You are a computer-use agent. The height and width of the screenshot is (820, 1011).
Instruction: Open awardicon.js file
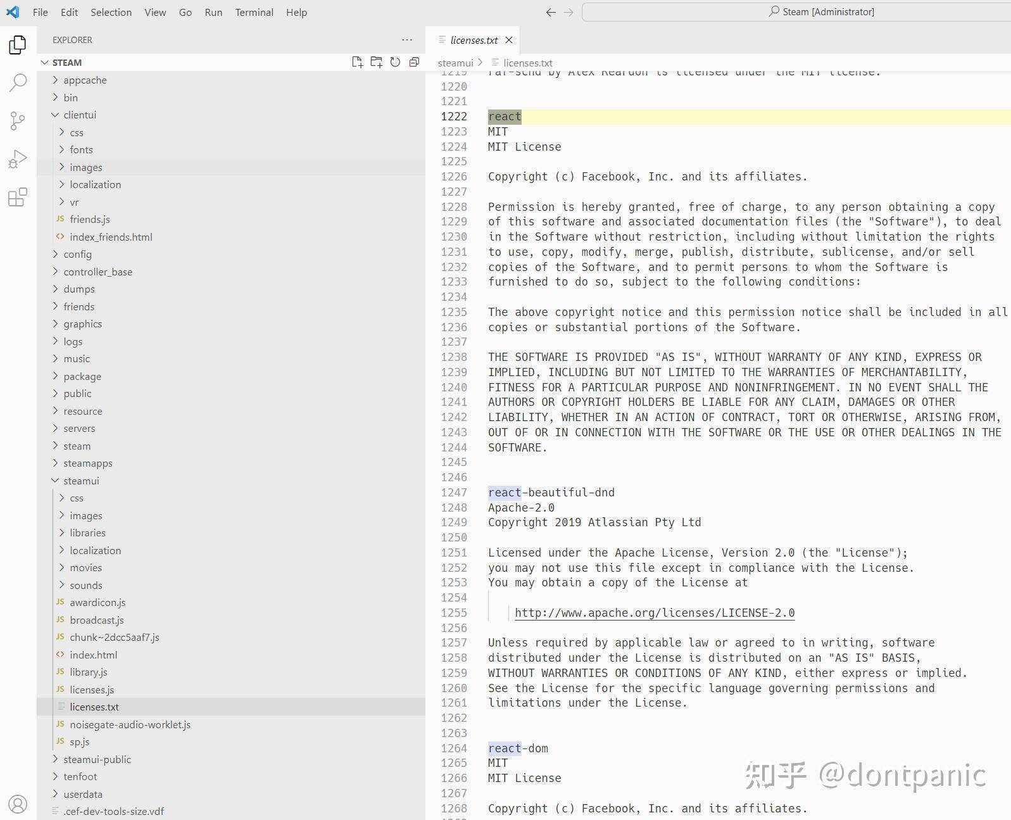[97, 602]
